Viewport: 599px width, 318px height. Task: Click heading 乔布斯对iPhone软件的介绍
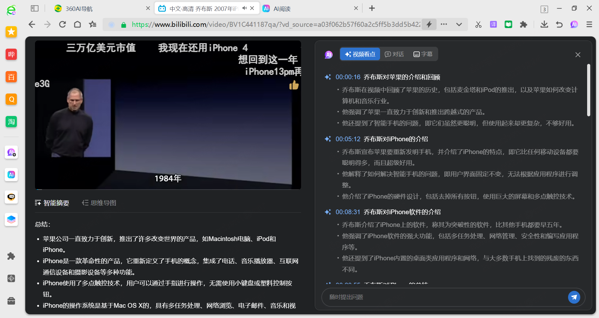click(x=402, y=212)
